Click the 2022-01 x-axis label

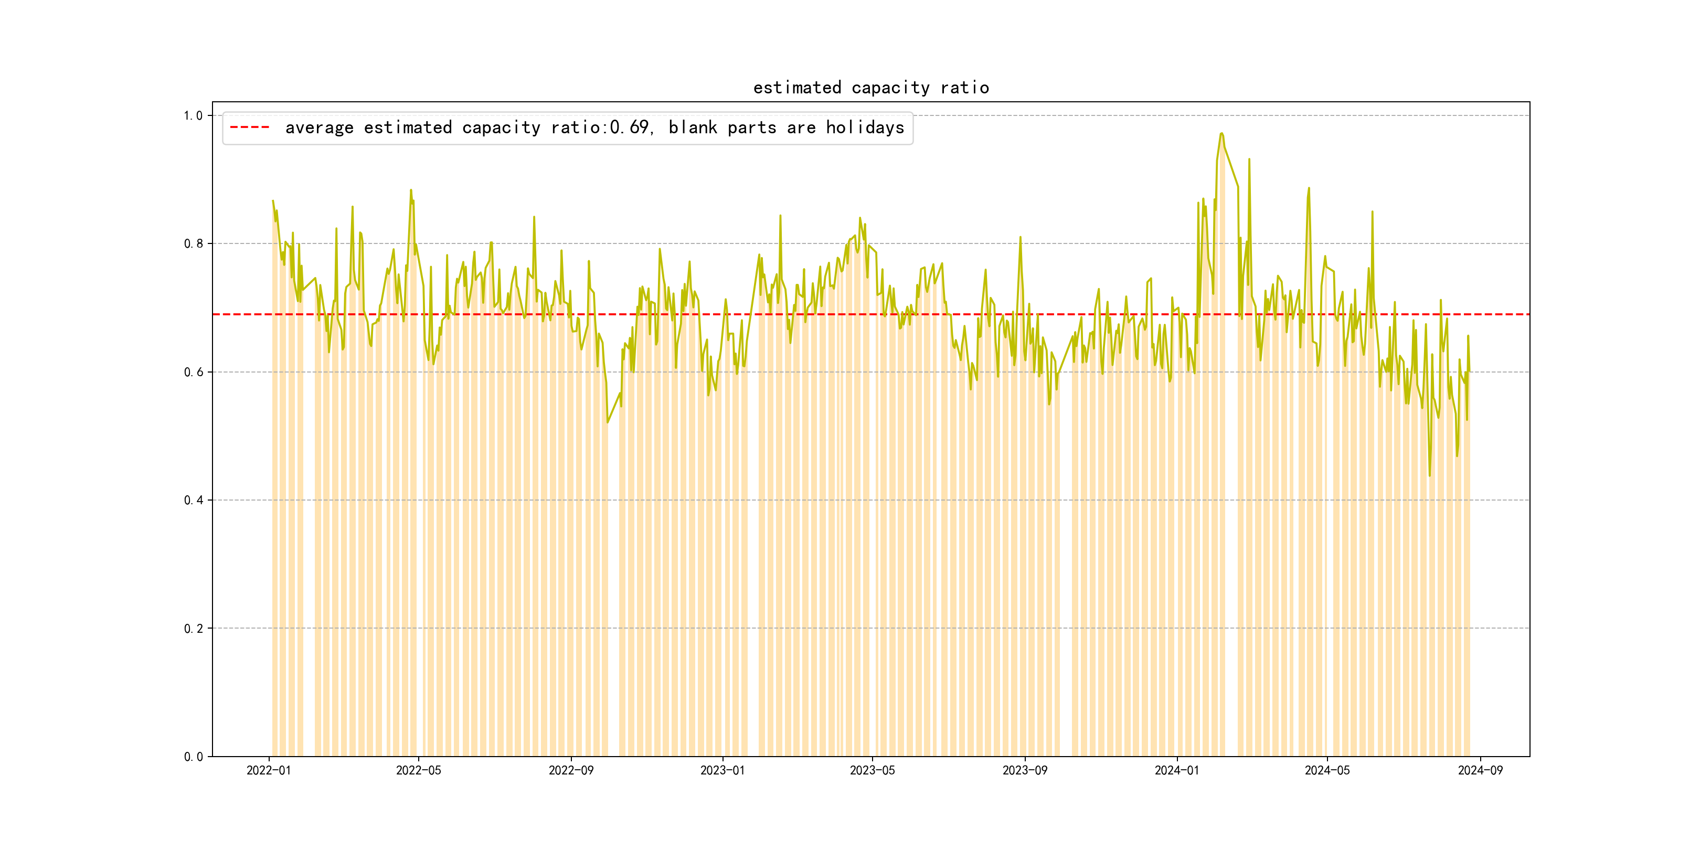click(x=269, y=770)
